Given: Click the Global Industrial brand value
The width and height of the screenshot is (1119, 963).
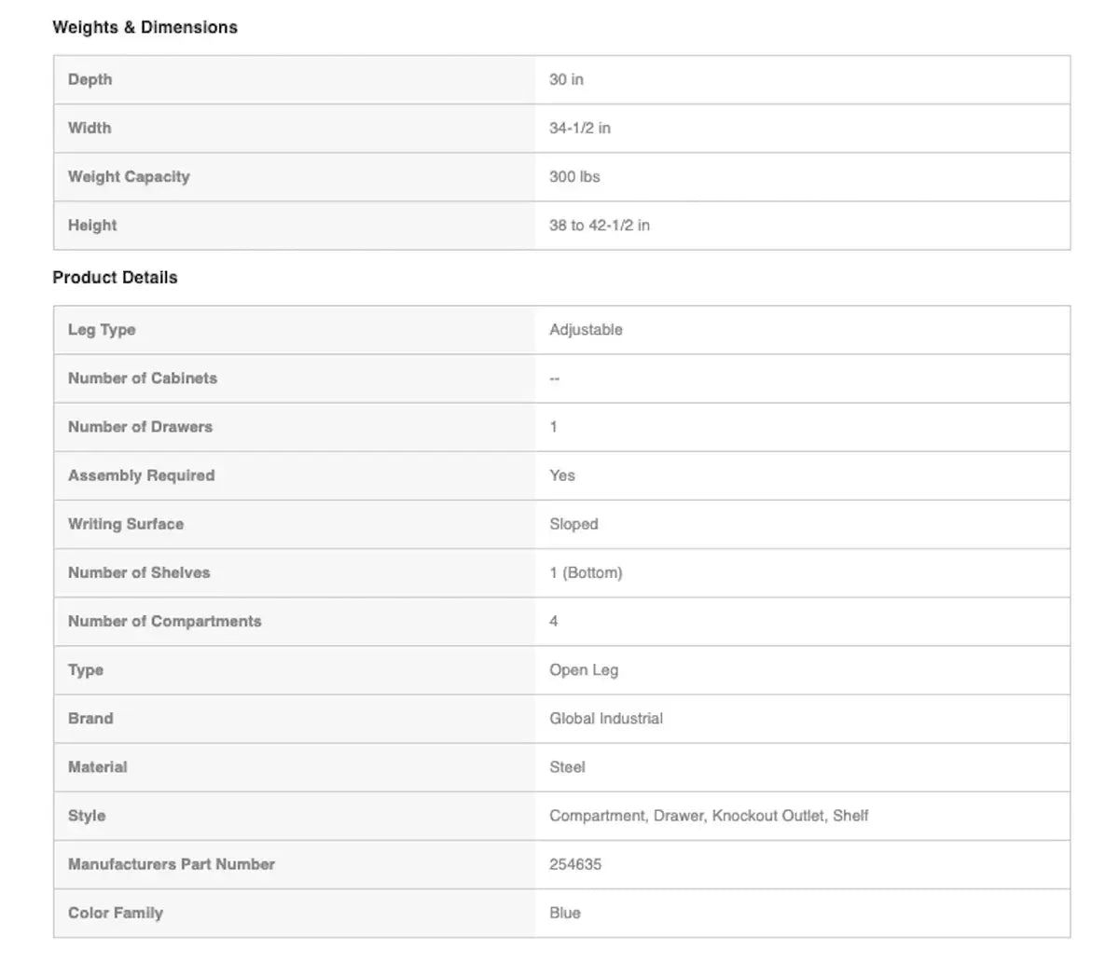Looking at the screenshot, I should 606,719.
